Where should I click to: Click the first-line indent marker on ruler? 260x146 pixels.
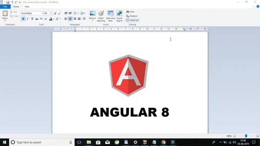[x=75, y=28]
